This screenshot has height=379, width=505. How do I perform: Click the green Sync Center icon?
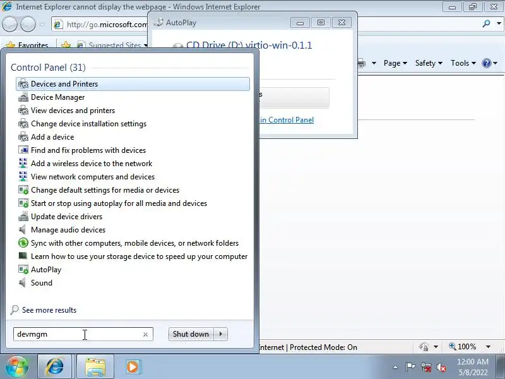[x=23, y=243]
